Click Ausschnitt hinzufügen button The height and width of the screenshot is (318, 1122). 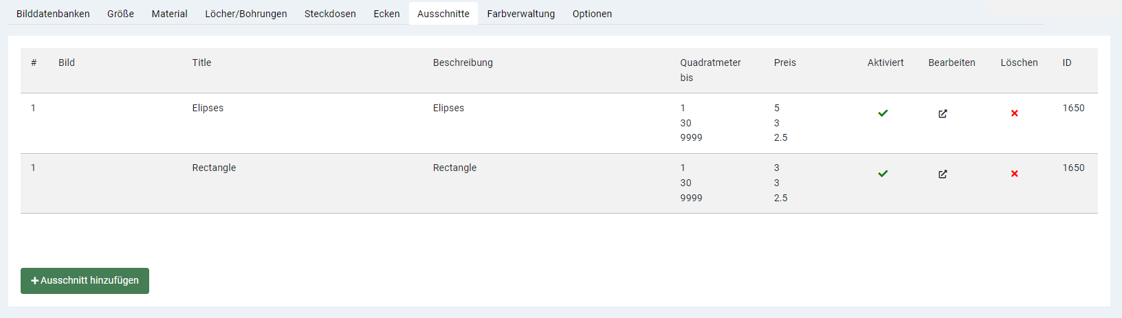point(85,281)
